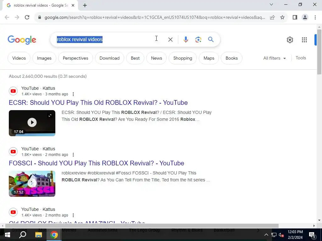Select the Perspectives filter chip
The height and width of the screenshot is (241, 322).
point(75,58)
